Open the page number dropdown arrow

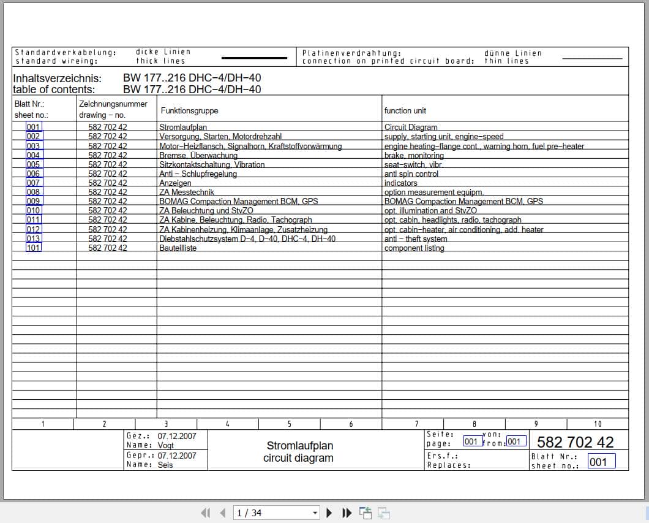315,513
